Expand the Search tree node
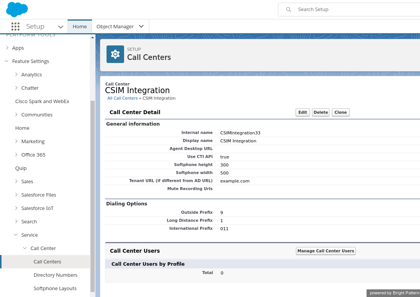The width and height of the screenshot is (420, 297). 16,221
